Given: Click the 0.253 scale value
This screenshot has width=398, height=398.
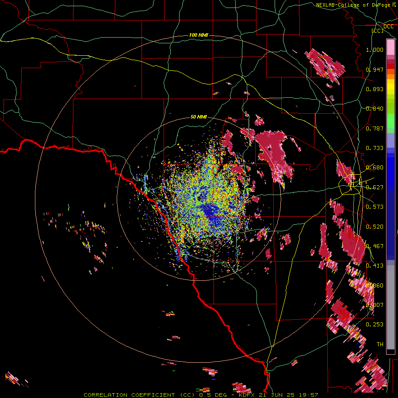Looking at the screenshot, I should pos(375,325).
